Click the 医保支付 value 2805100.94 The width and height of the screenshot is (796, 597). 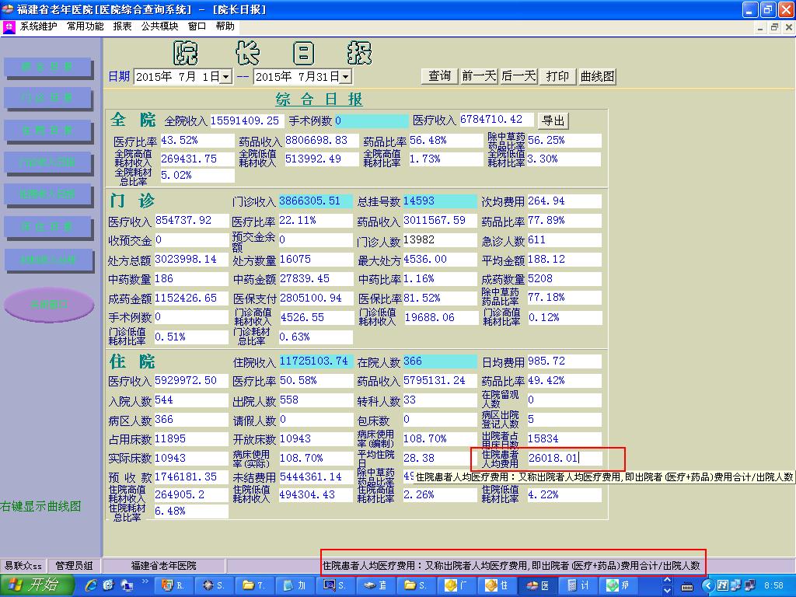tap(316, 298)
